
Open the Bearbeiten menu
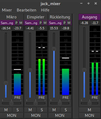pyautogui.click(x=27, y=10)
